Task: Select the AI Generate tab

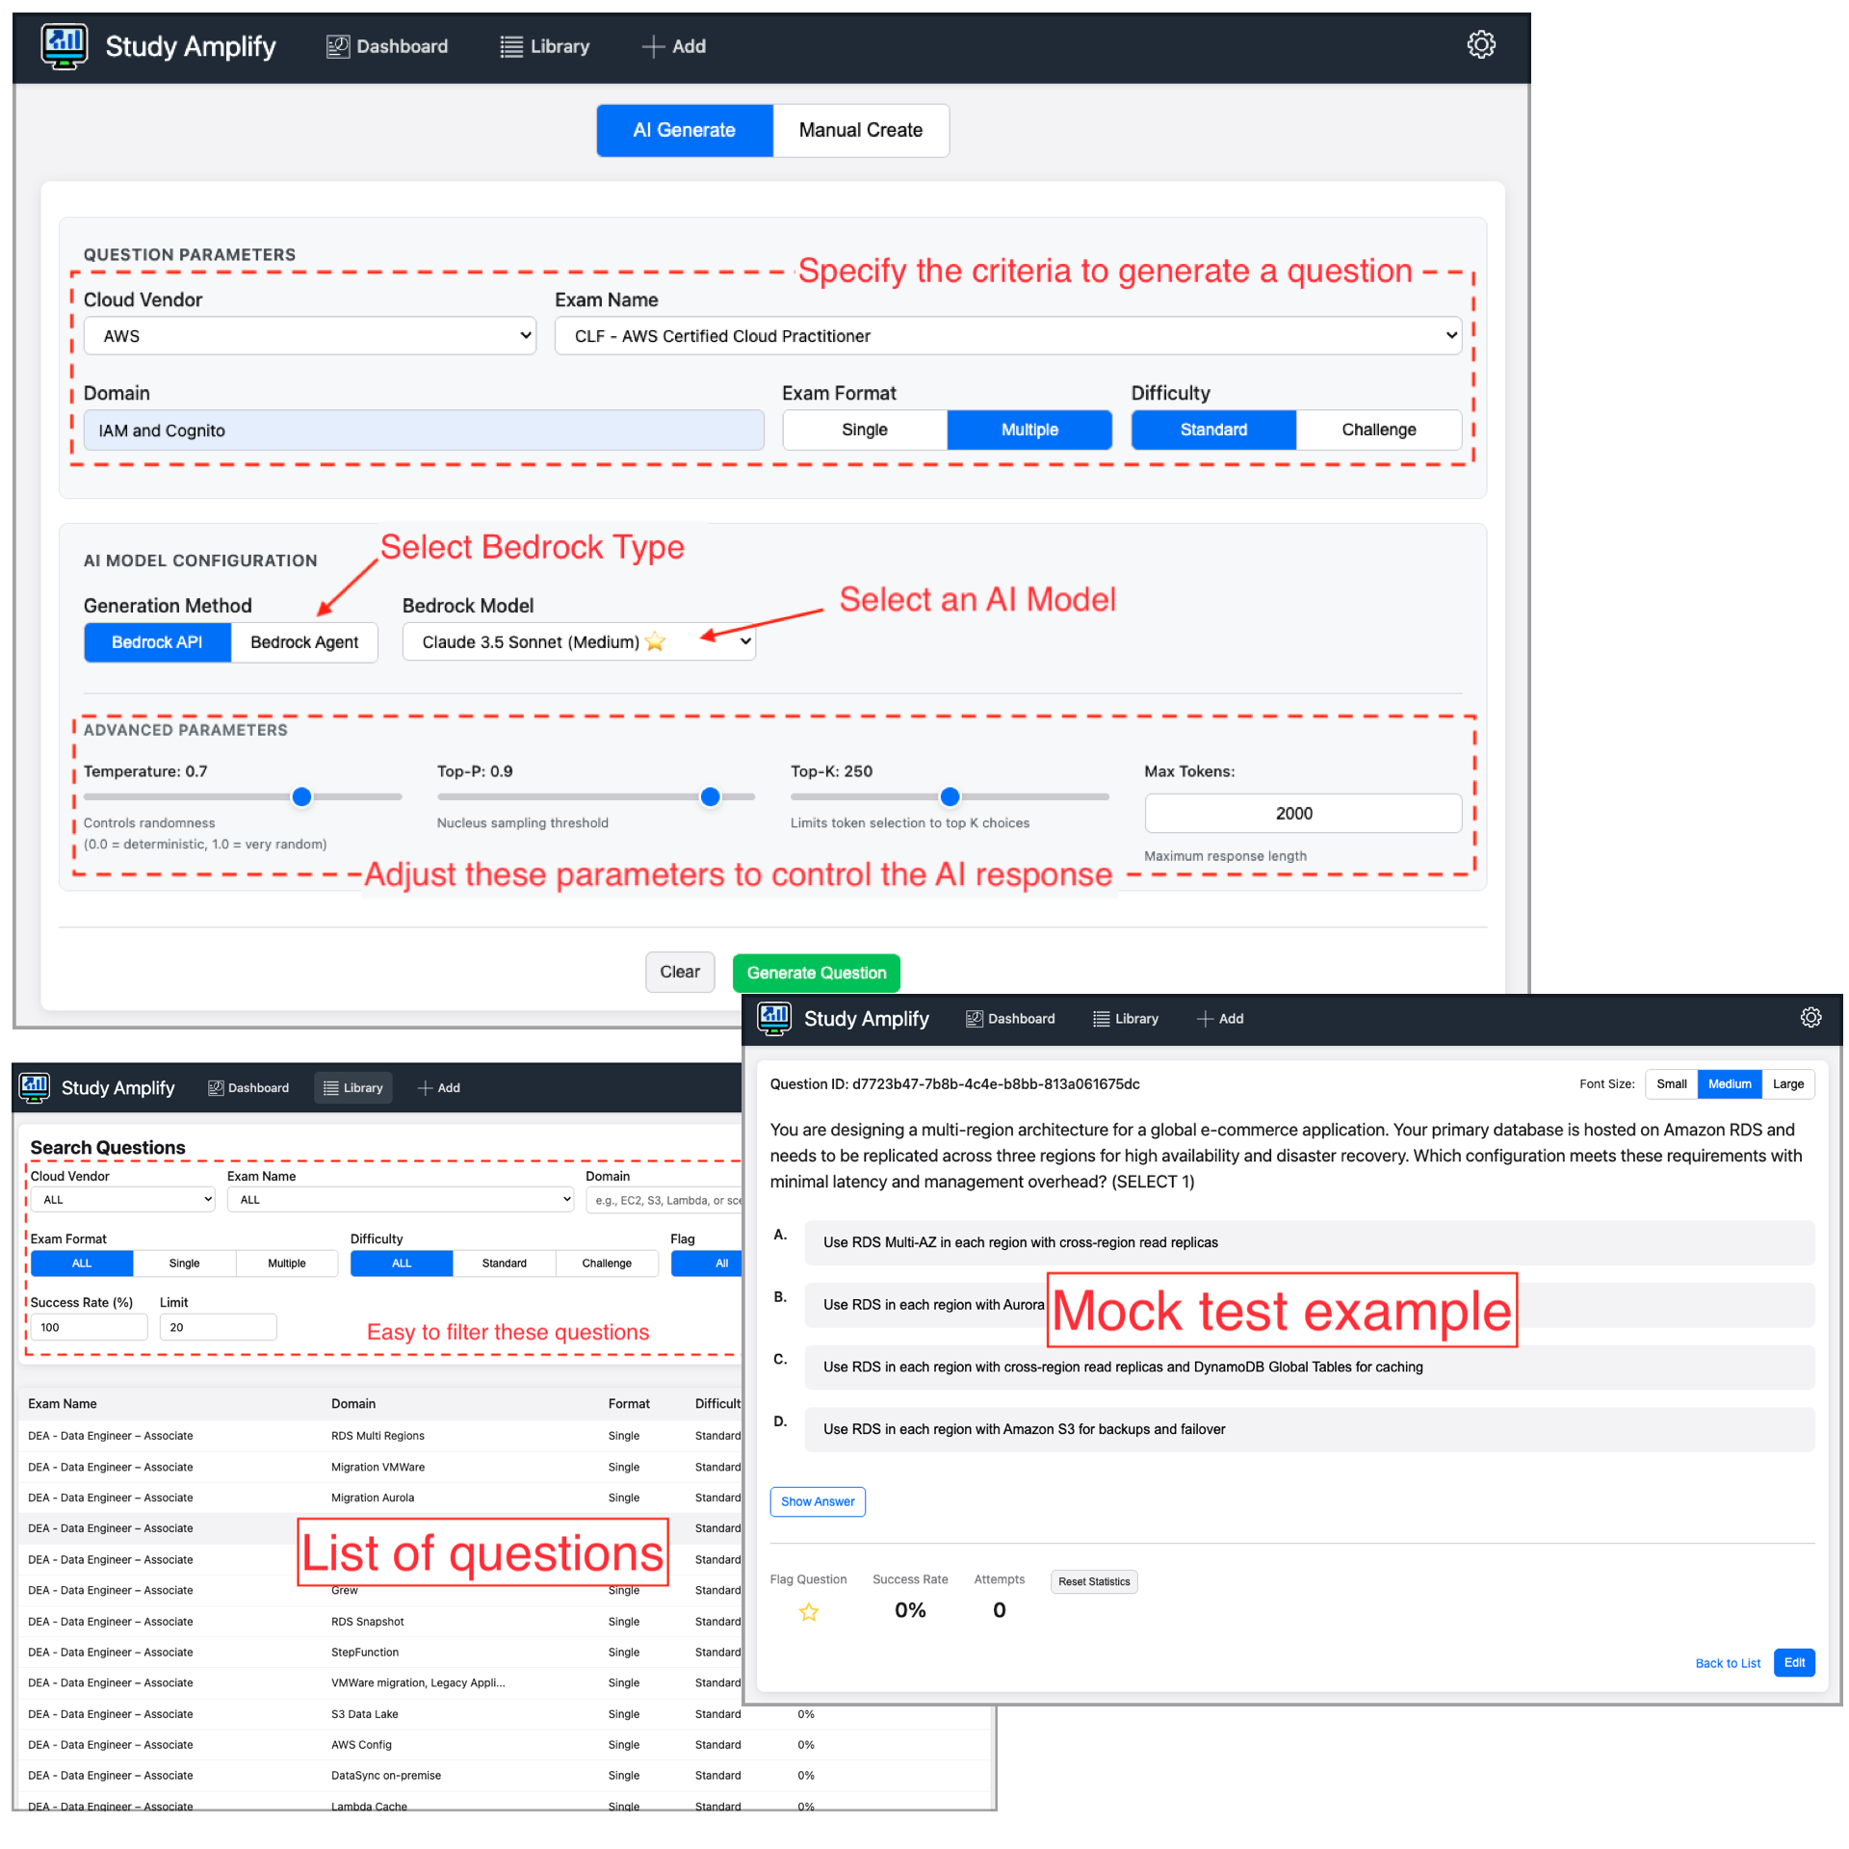Action: [x=684, y=130]
